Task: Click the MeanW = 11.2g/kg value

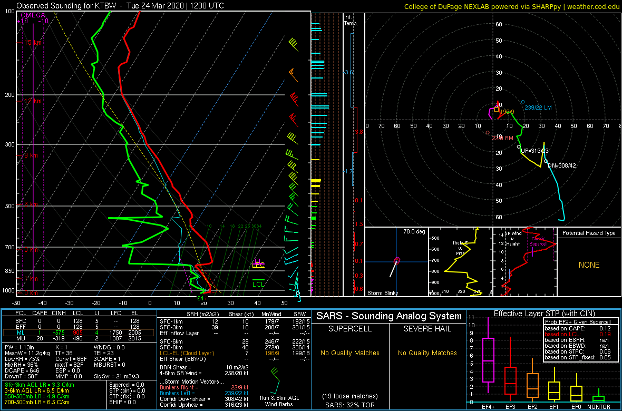Action: click(27, 354)
